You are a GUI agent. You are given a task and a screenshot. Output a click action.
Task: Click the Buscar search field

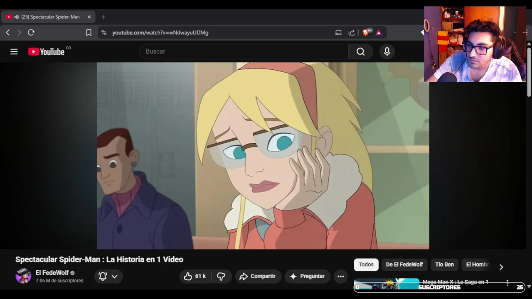[x=244, y=51]
